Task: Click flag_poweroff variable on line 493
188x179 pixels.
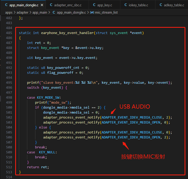Action: pyautogui.click(x=60, y=73)
